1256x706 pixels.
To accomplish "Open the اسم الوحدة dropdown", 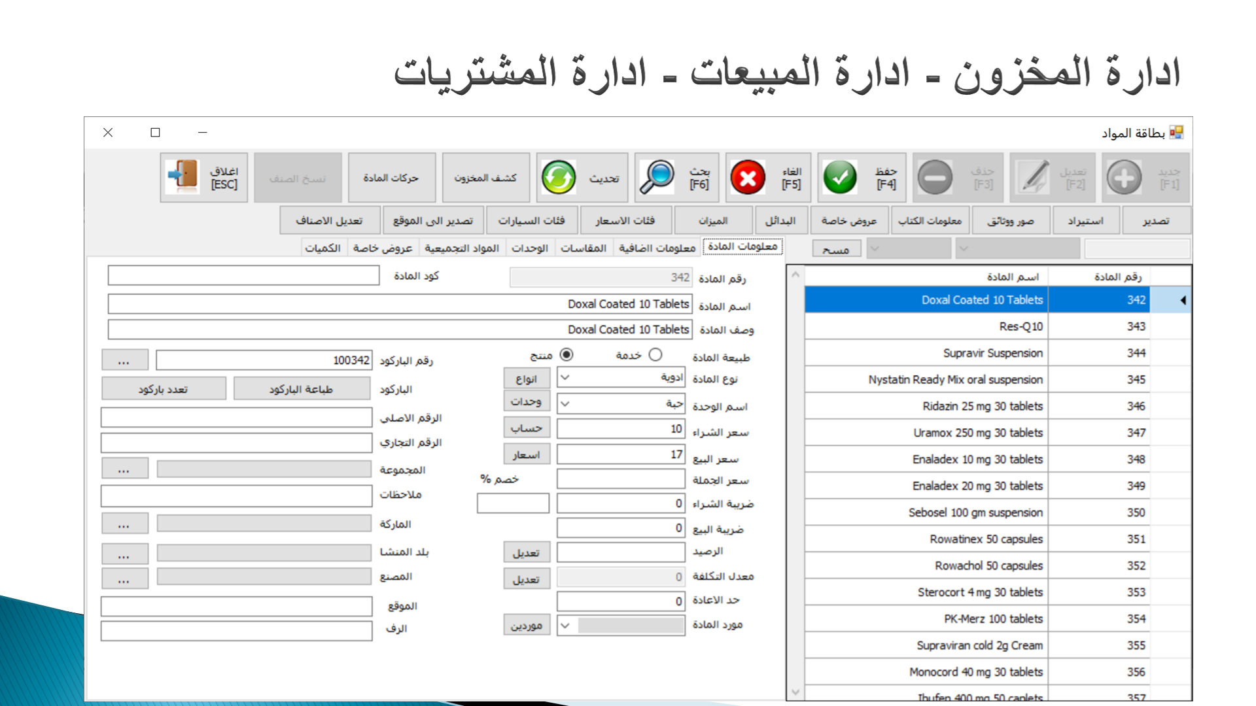I will point(566,404).
